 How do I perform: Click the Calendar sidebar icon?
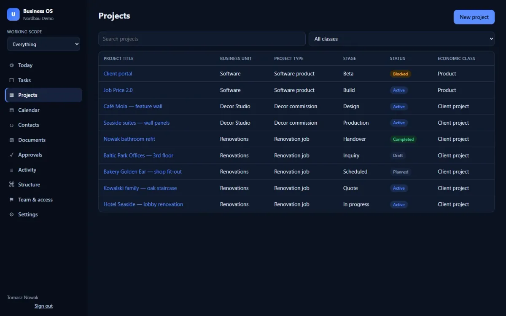pos(11,110)
